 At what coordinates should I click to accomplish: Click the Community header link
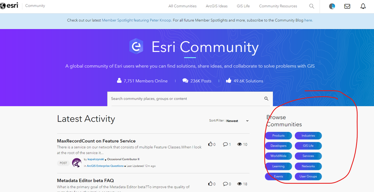(x=35, y=6)
